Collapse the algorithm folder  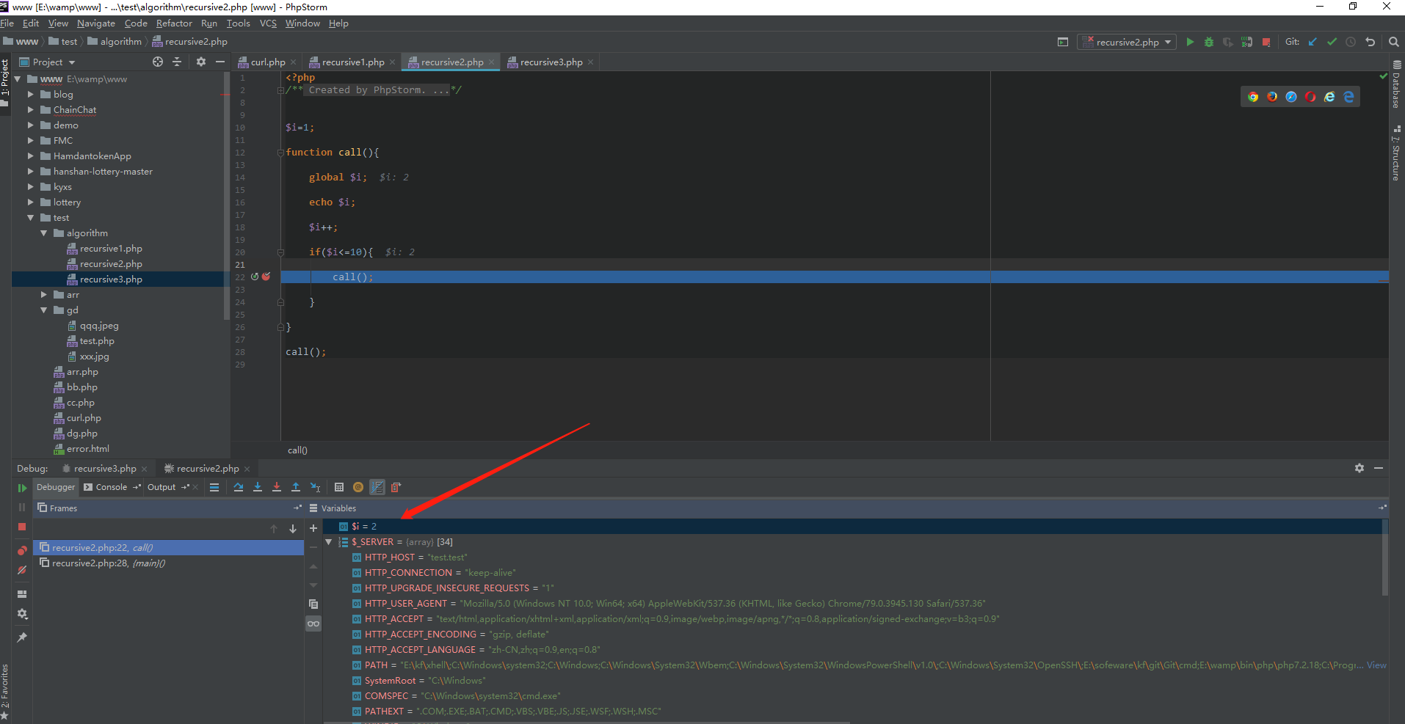pos(44,233)
